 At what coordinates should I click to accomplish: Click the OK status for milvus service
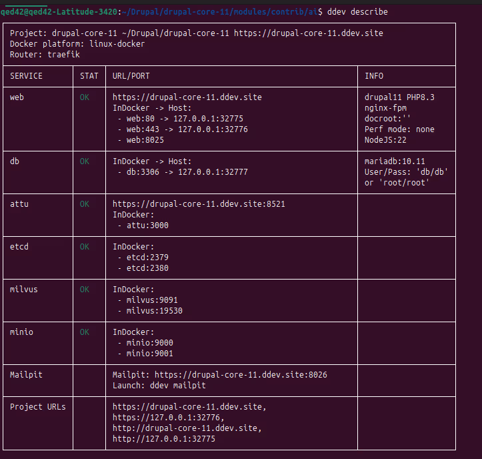tap(85, 290)
